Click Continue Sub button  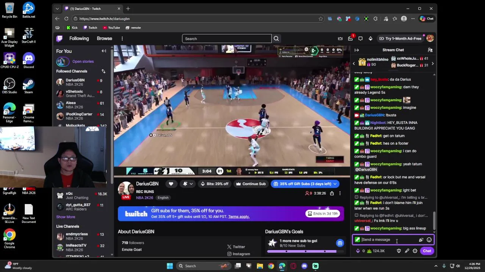point(250,184)
